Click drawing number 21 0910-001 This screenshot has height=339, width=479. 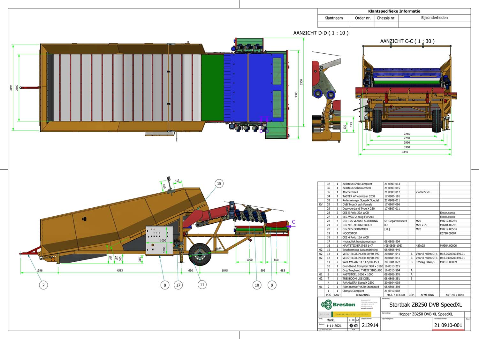click(x=448, y=325)
